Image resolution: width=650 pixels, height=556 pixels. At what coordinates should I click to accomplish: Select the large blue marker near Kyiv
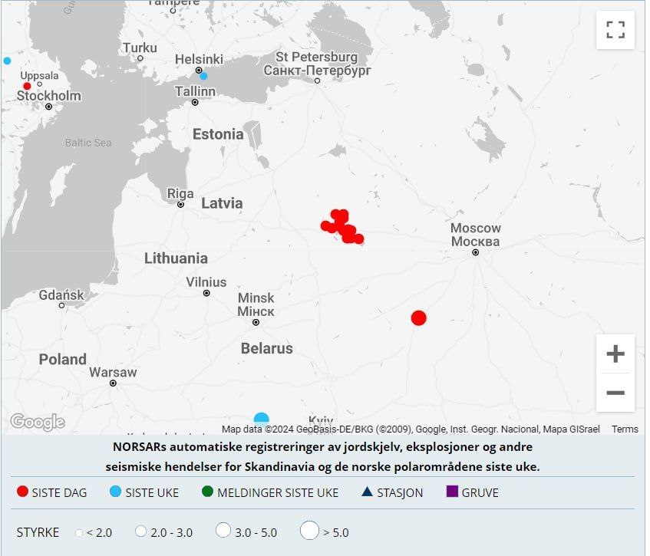262,419
